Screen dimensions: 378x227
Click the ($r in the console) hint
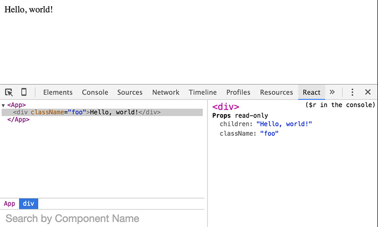point(340,105)
